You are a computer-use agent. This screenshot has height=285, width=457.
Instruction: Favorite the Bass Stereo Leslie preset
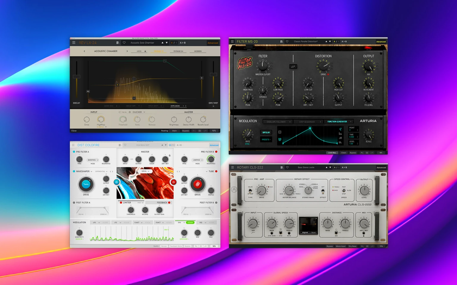click(287, 167)
